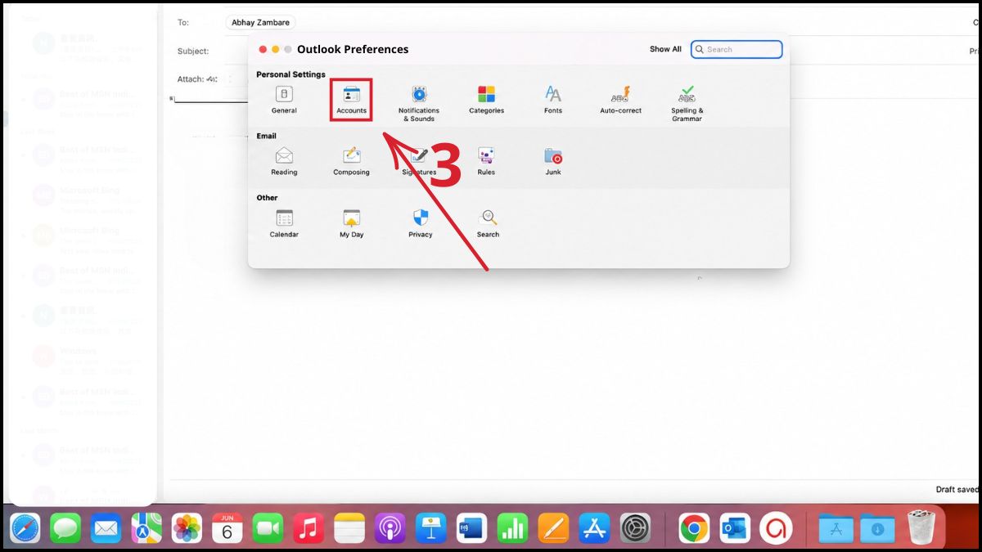Click the preferences Search field
The width and height of the screenshot is (982, 552).
point(736,49)
